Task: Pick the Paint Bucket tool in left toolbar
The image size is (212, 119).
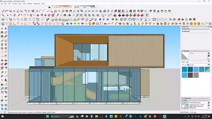Action: (x=2, y=33)
